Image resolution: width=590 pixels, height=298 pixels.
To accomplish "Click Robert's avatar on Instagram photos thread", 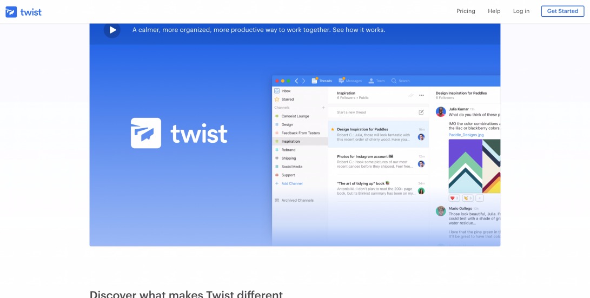I will click(421, 164).
